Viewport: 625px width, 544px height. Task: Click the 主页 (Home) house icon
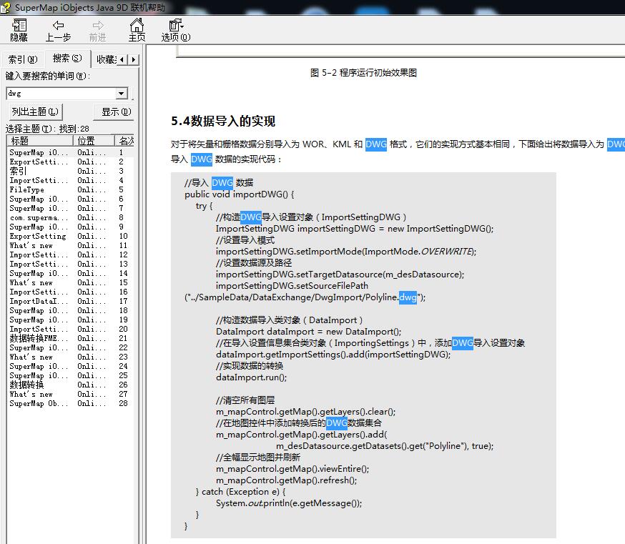click(137, 26)
